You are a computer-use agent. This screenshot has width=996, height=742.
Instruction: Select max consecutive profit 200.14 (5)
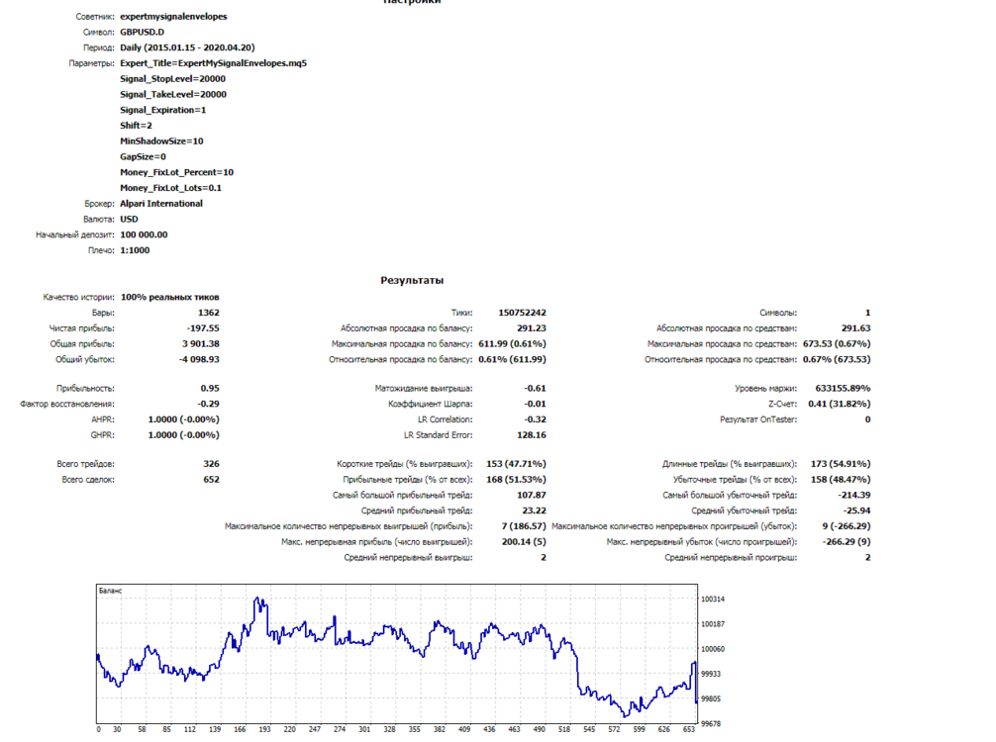524,541
